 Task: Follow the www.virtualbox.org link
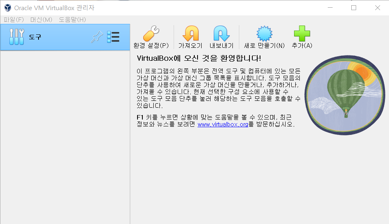click(x=223, y=124)
